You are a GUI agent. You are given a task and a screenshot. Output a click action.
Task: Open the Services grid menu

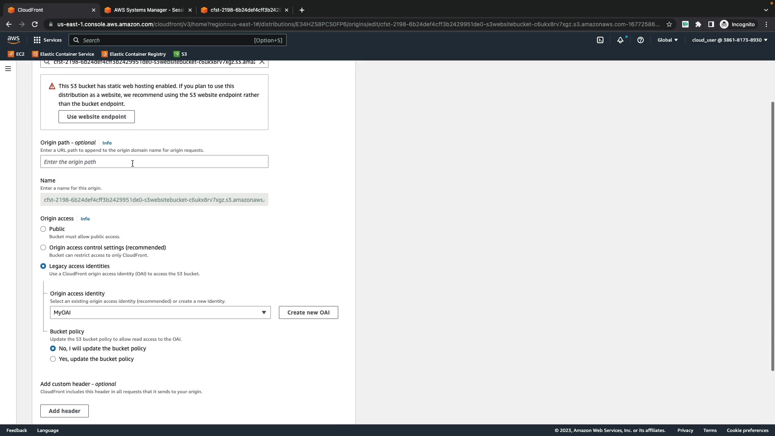pyautogui.click(x=48, y=40)
